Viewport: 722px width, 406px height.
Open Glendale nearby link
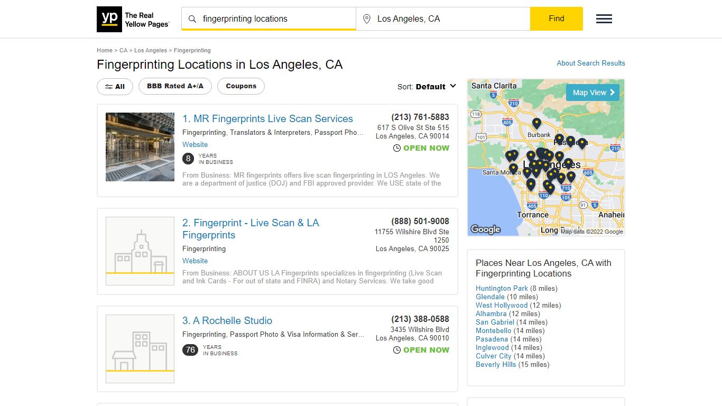pyautogui.click(x=490, y=297)
